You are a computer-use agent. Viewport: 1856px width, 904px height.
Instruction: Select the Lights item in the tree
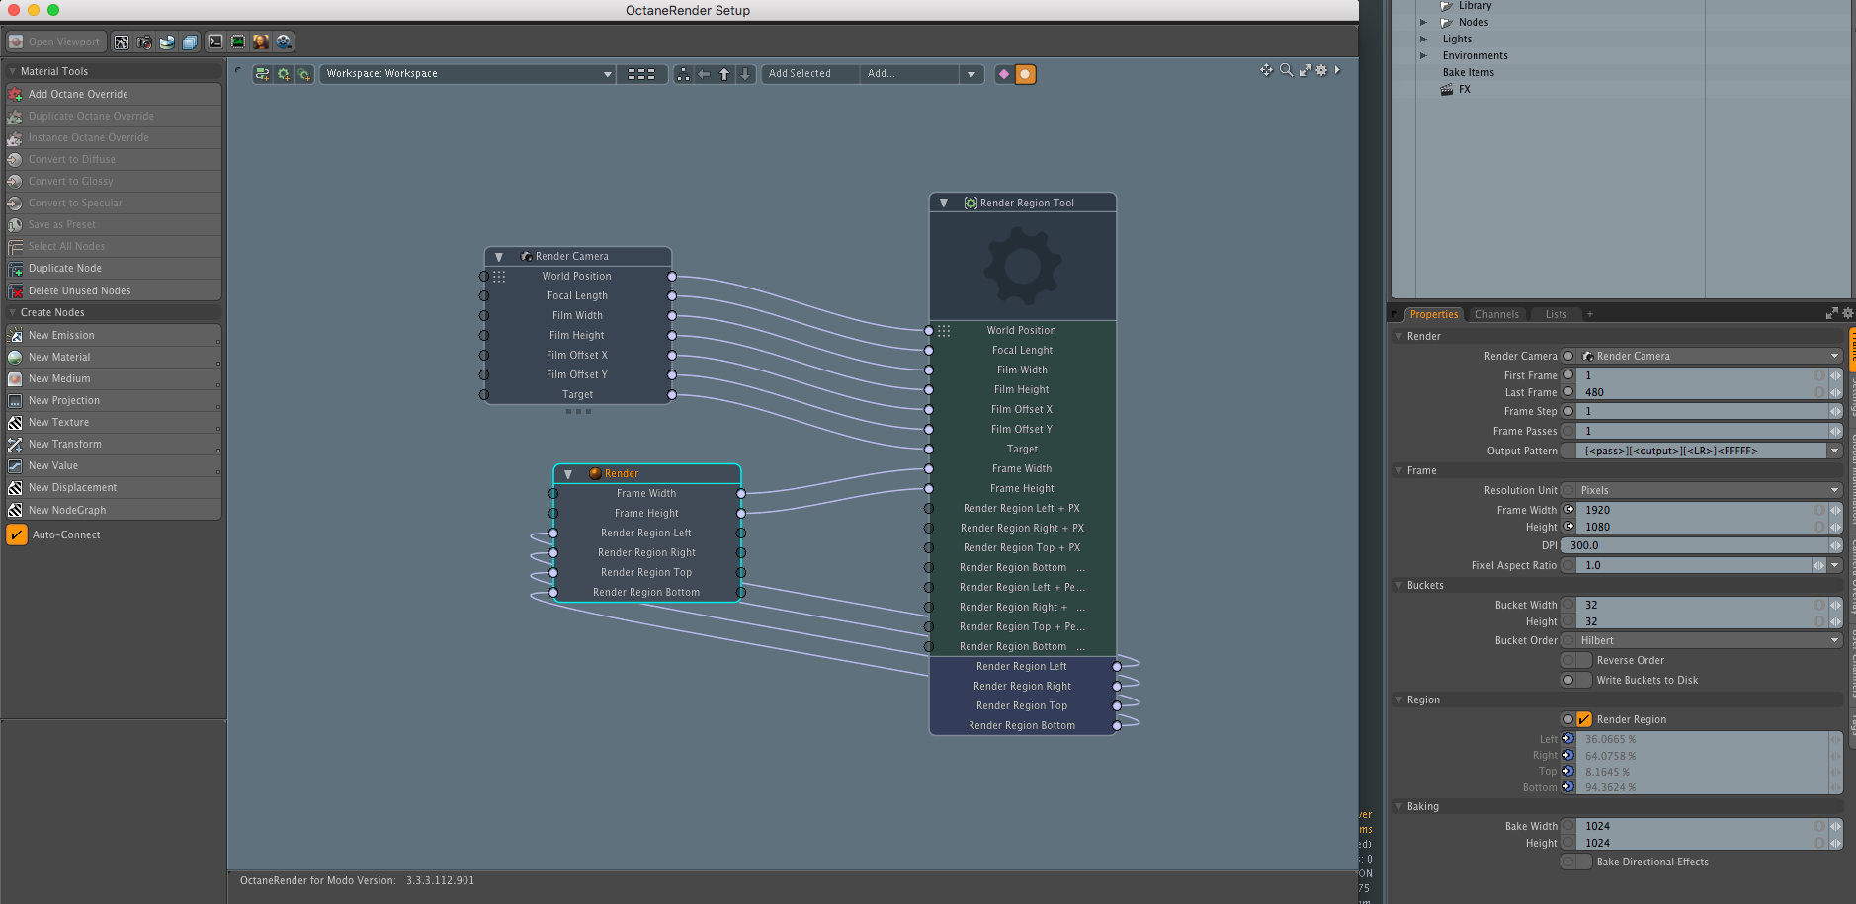(1457, 39)
